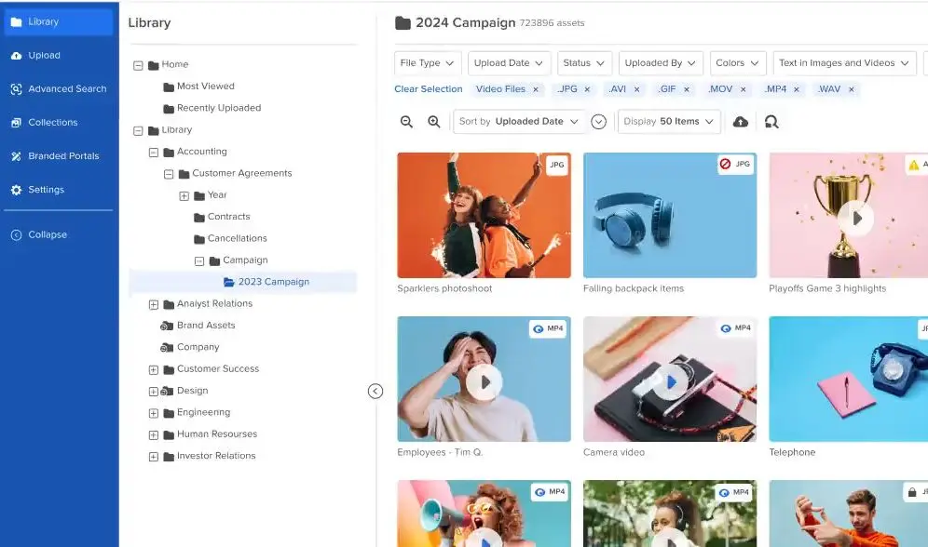Remove the .JPG filter chip
The width and height of the screenshot is (928, 547).
click(587, 90)
